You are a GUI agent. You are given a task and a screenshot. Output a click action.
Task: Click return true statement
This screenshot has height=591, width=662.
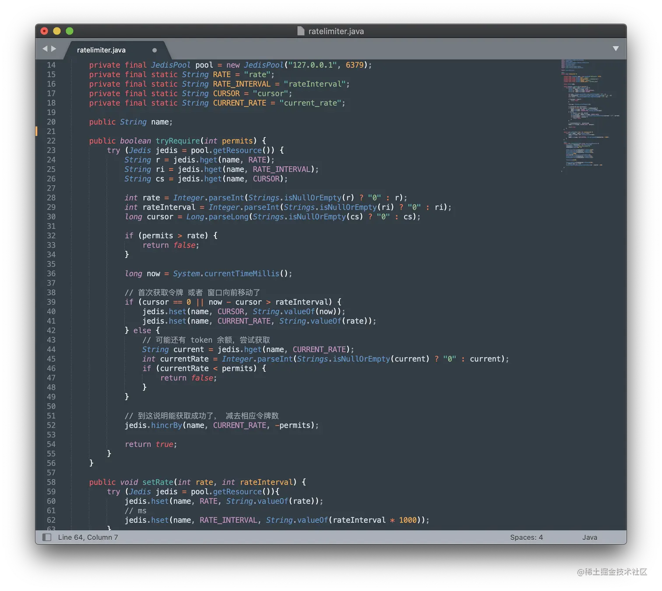(151, 444)
